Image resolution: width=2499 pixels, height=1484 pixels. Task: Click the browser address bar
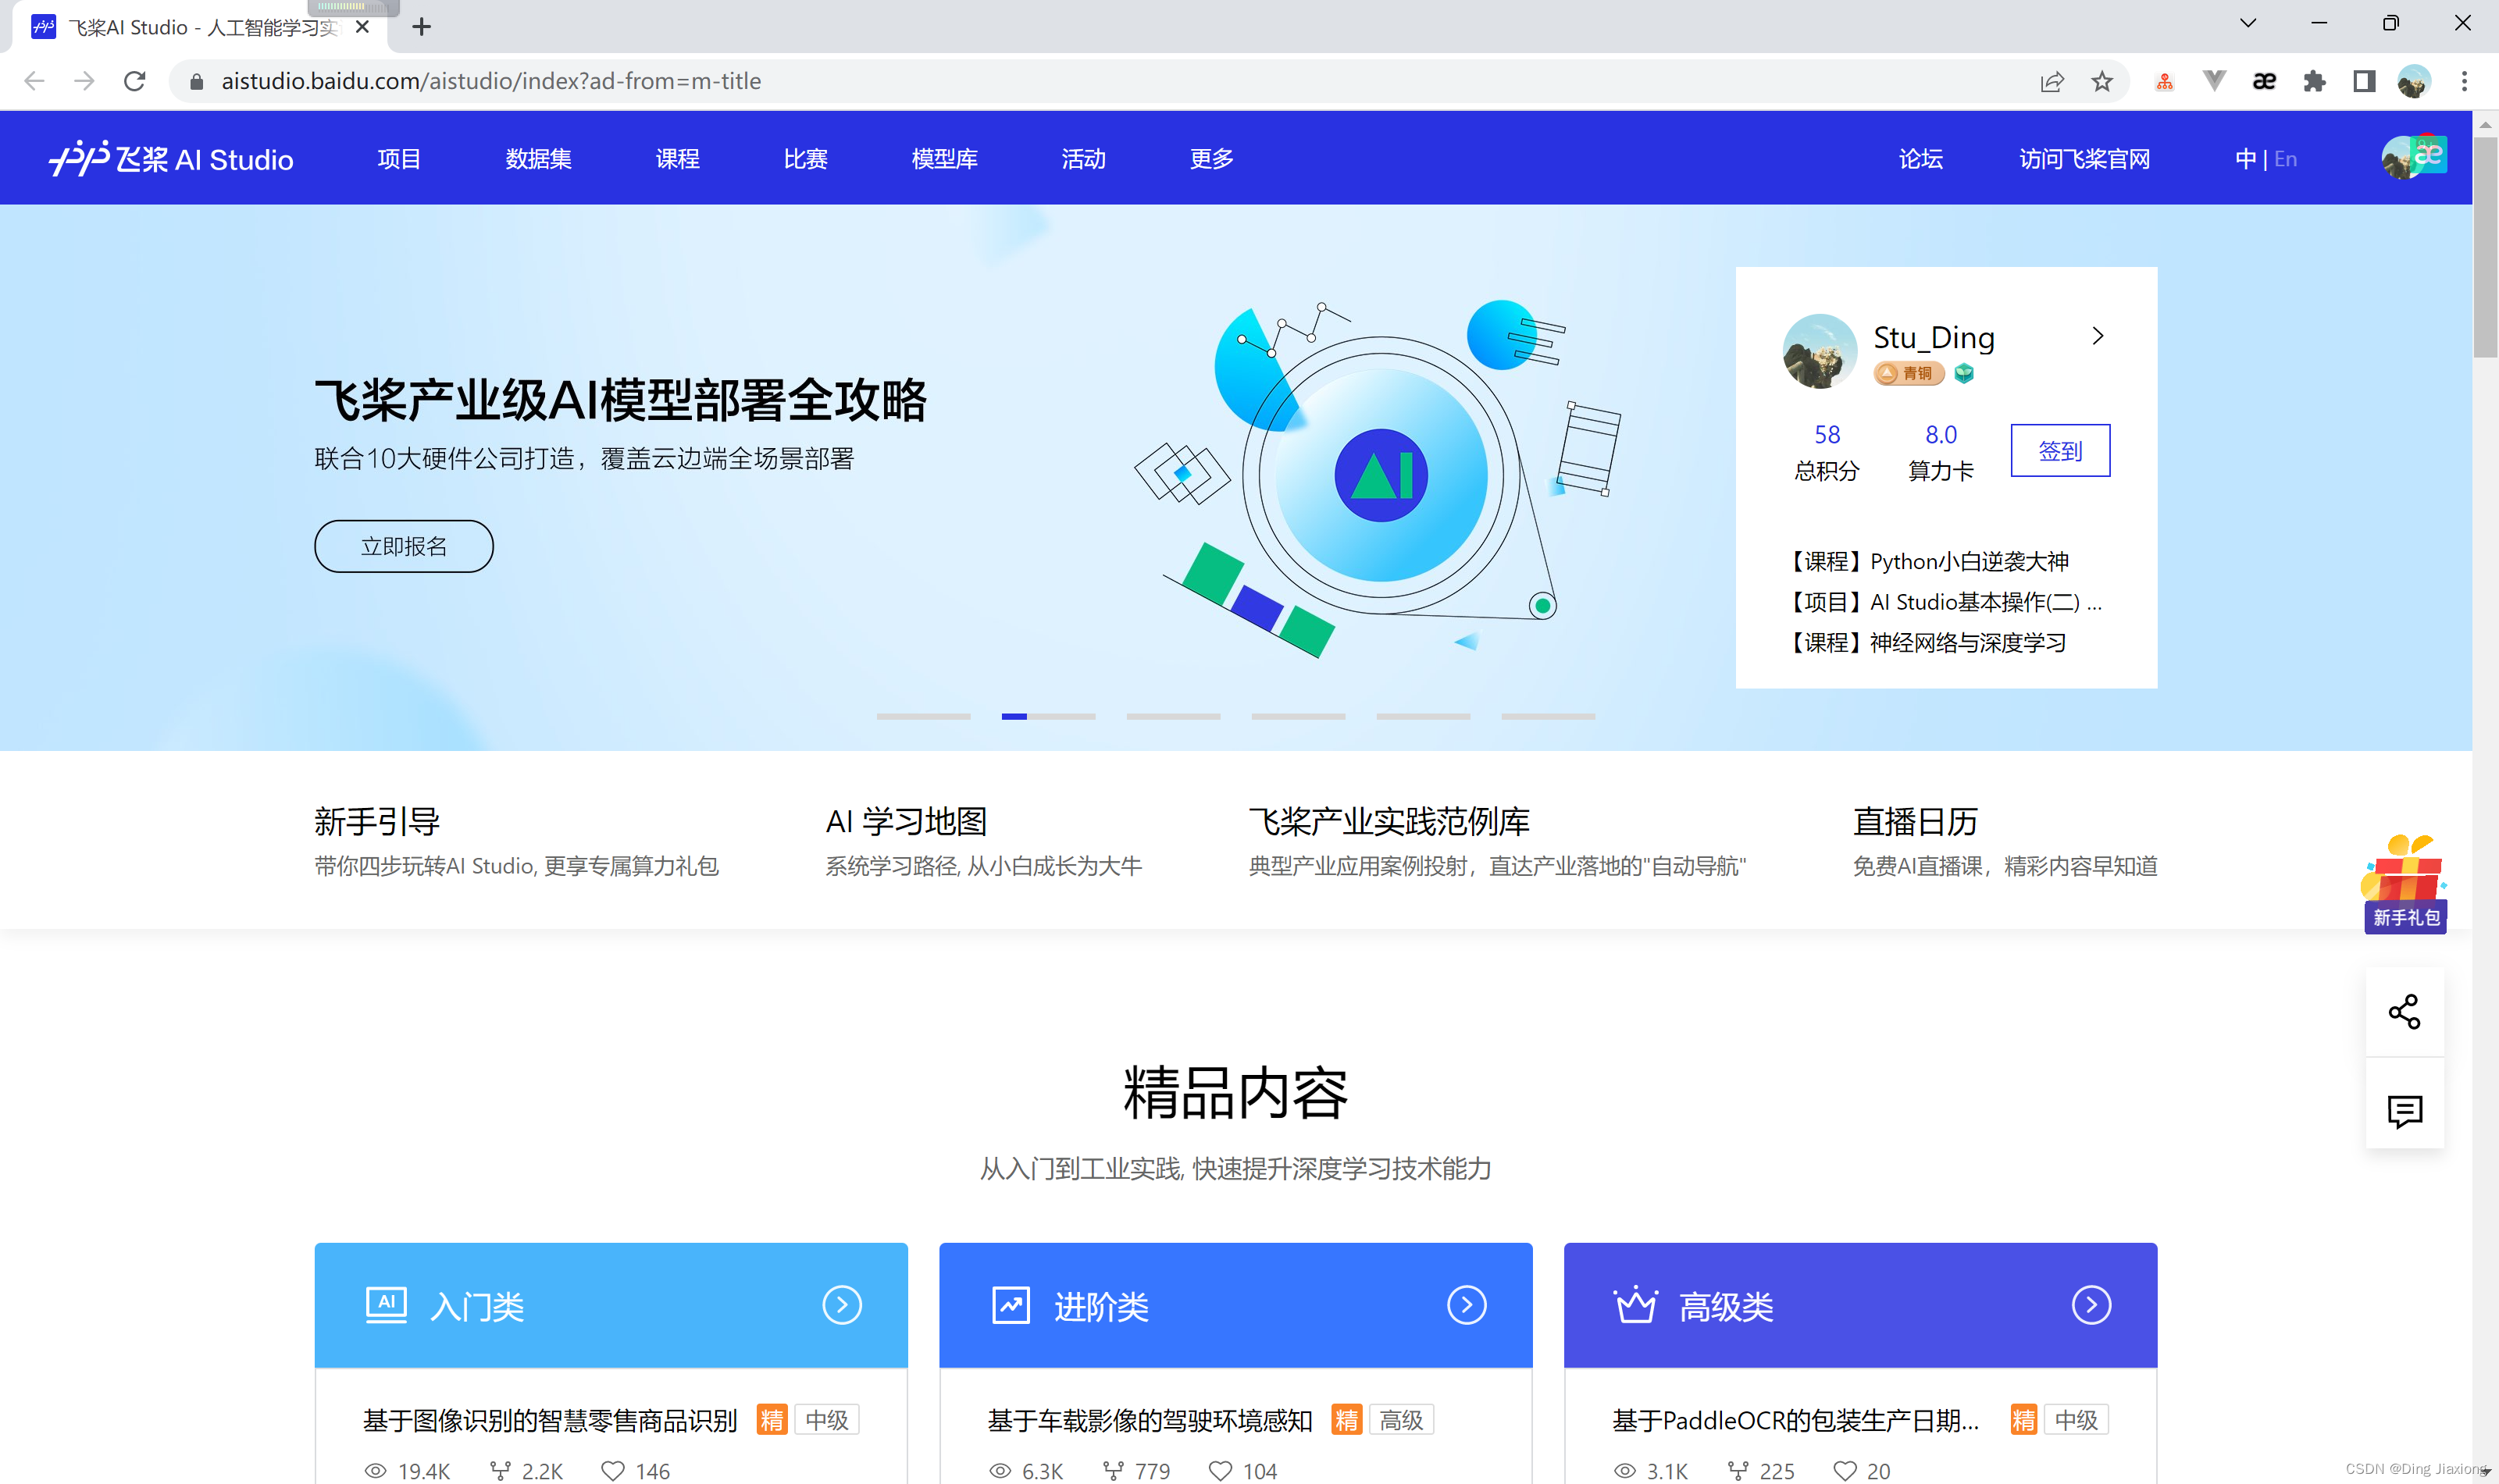pos(701,81)
